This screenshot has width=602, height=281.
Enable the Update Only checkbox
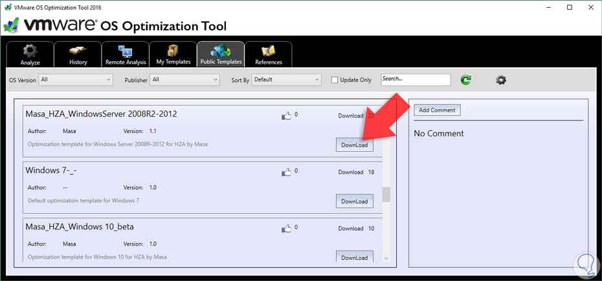335,80
